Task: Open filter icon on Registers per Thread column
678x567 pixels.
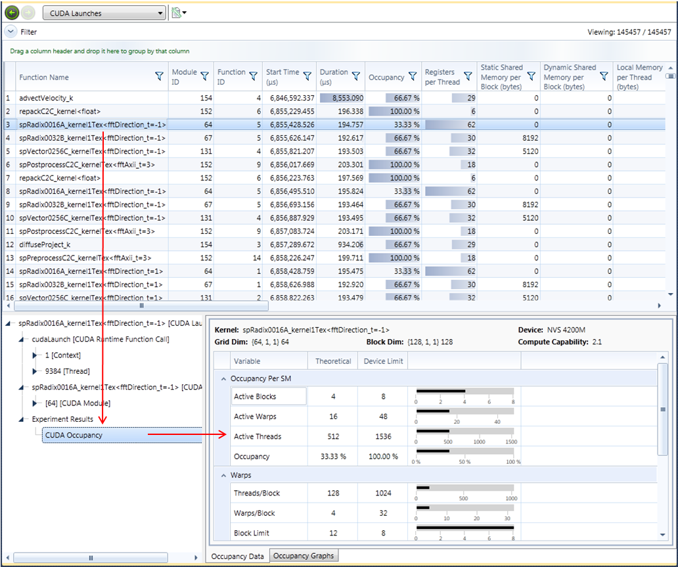Action: pyautogui.click(x=467, y=77)
